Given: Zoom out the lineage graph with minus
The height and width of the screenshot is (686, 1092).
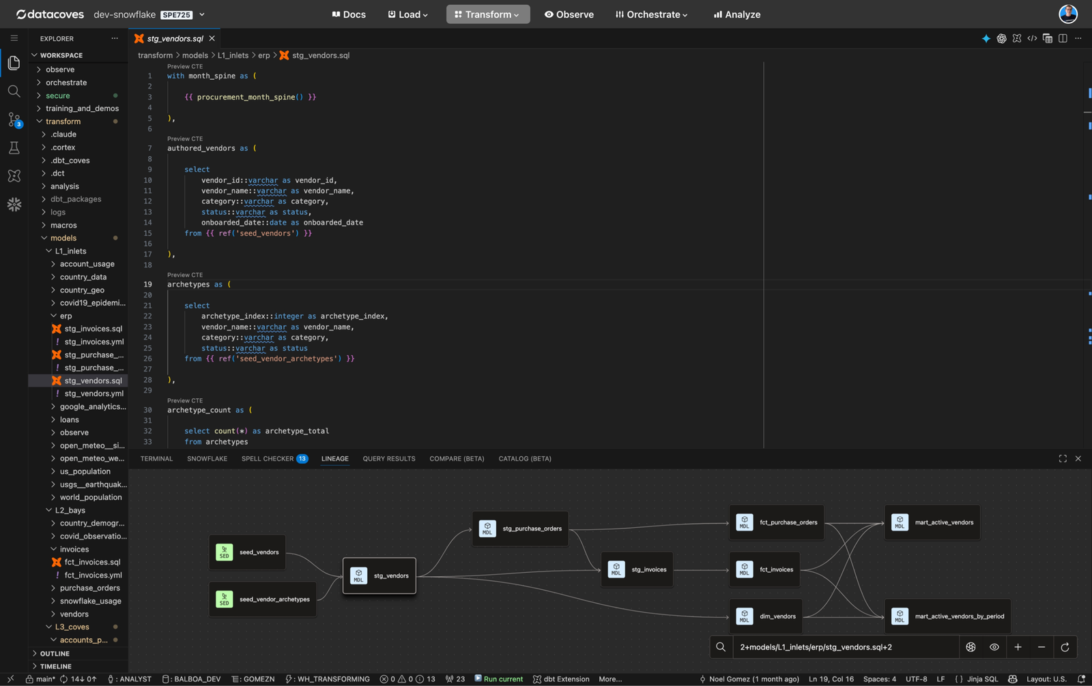Looking at the screenshot, I should coord(1041,647).
